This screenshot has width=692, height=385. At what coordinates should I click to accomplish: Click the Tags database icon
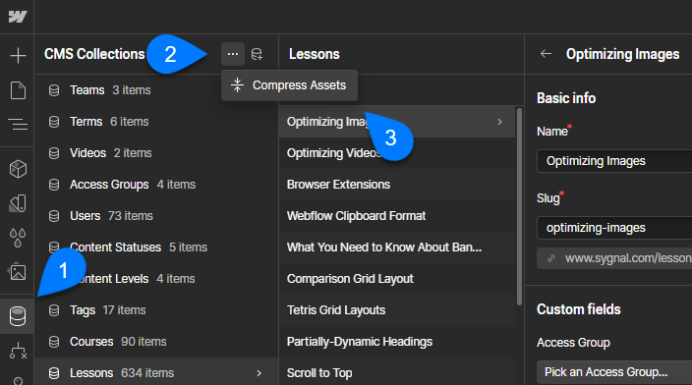[54, 310]
